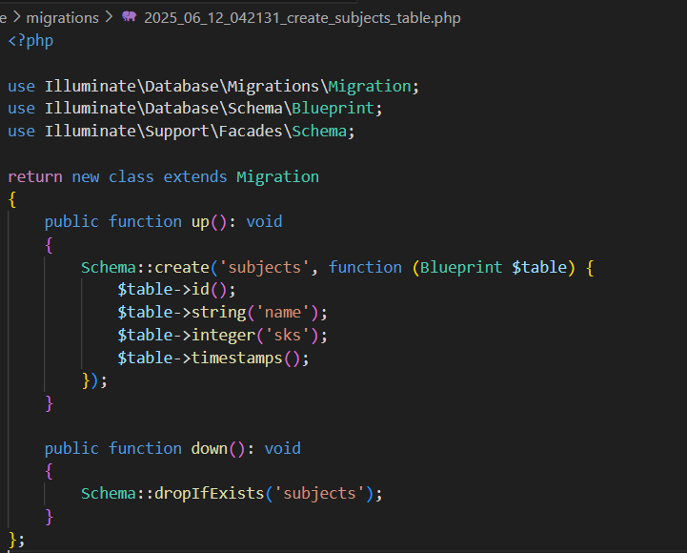This screenshot has height=553, width=687.
Task: Click the chevron after migrations in breadcrumb
Action: pos(108,17)
